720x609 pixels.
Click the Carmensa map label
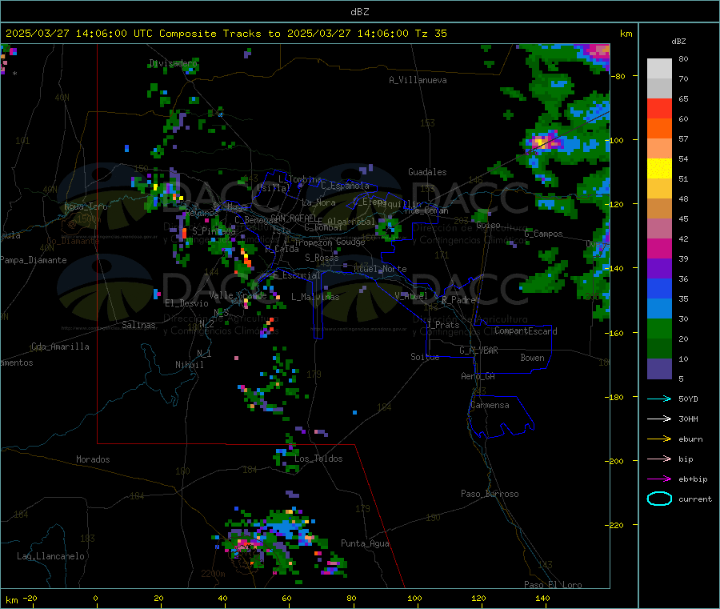tap(490, 406)
